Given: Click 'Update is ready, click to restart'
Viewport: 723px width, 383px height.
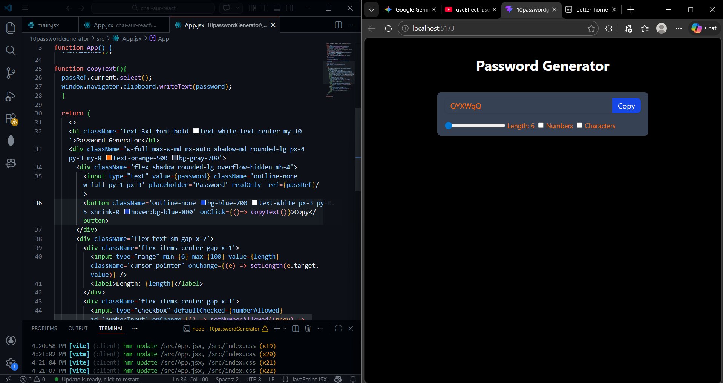Looking at the screenshot, I should 101,379.
